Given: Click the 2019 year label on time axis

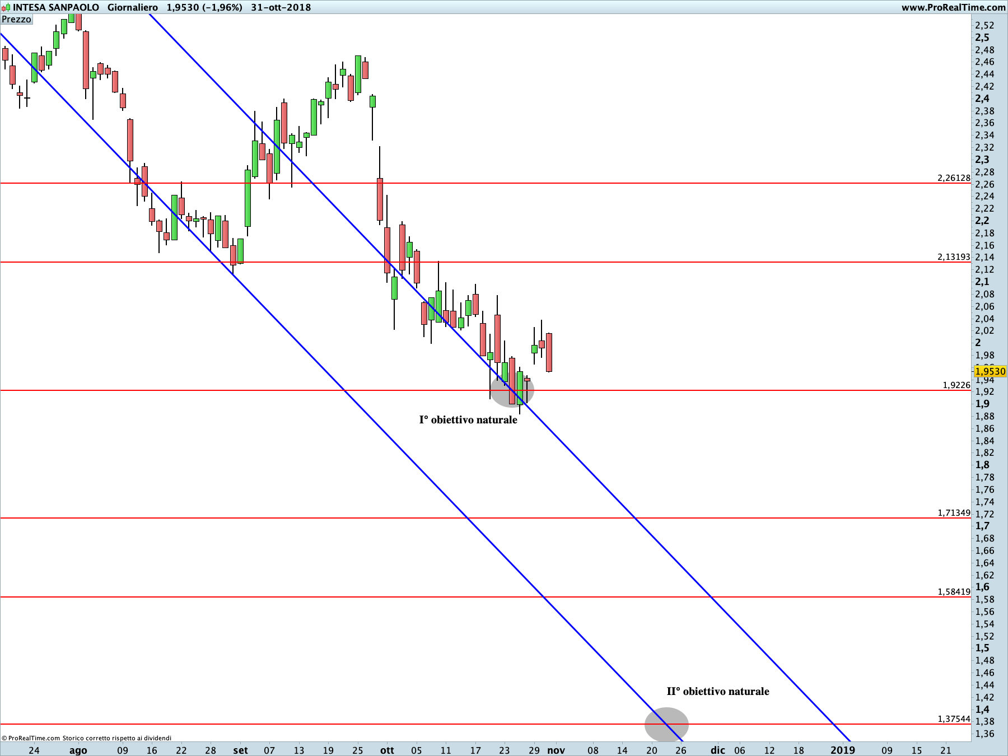Looking at the screenshot, I should coord(843,750).
